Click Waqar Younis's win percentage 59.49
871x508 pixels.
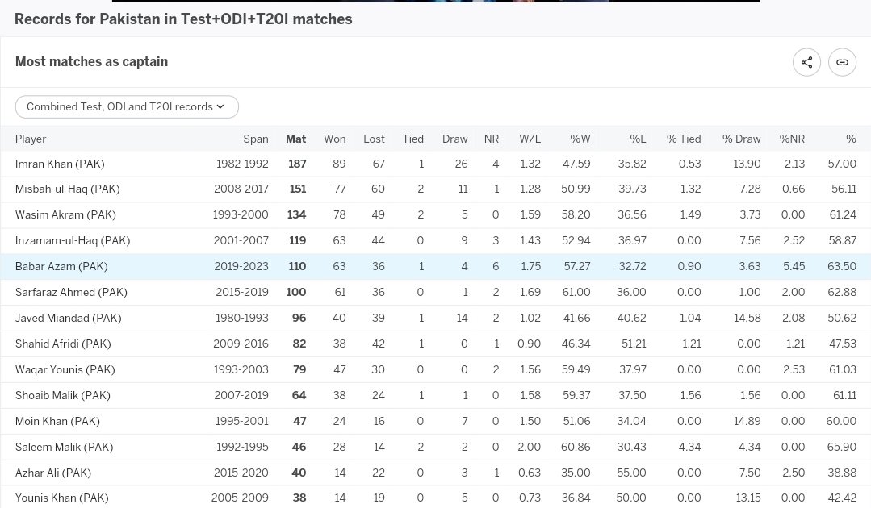click(x=576, y=370)
